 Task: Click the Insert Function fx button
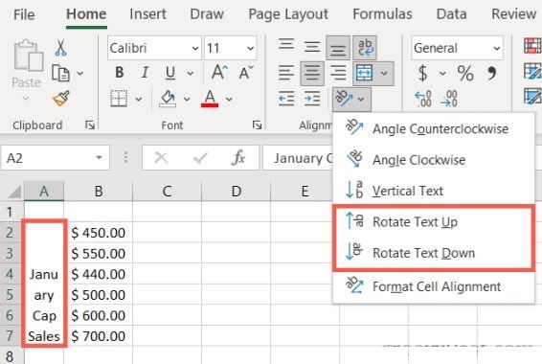tap(238, 158)
